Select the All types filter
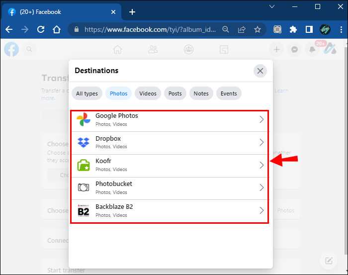 [87, 93]
